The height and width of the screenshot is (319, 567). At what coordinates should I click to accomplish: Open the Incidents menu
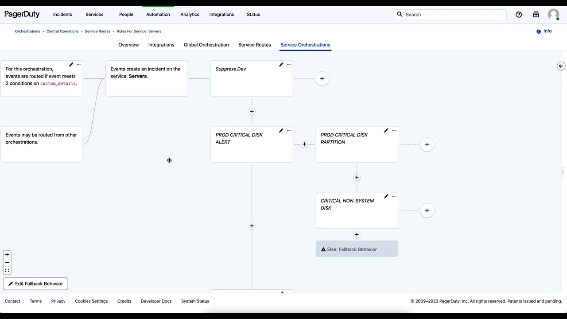(x=62, y=15)
